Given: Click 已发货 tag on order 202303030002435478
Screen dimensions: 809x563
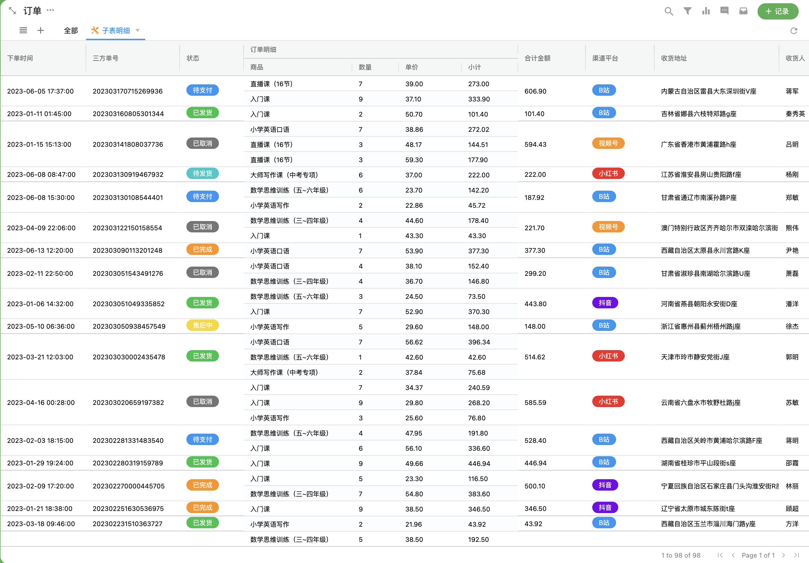Looking at the screenshot, I should (x=203, y=356).
